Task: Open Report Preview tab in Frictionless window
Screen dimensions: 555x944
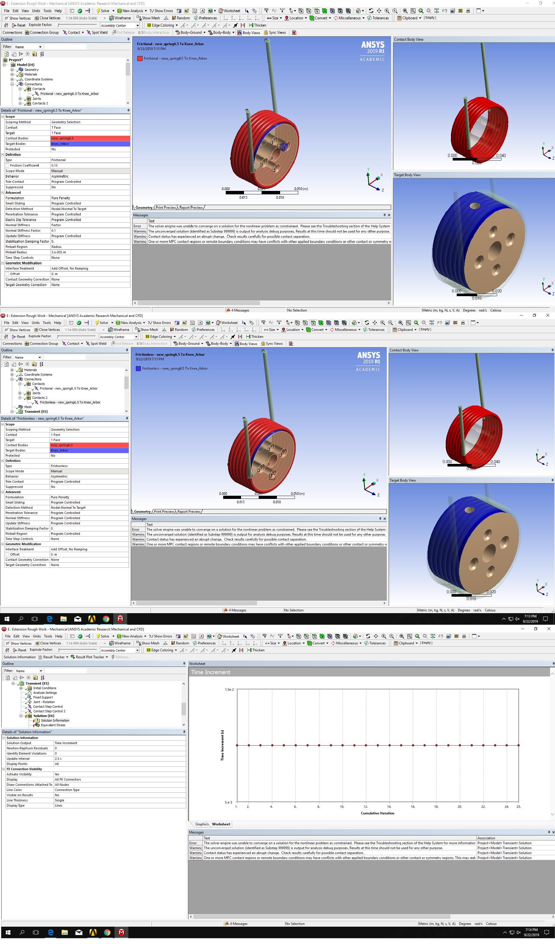Action: [189, 511]
